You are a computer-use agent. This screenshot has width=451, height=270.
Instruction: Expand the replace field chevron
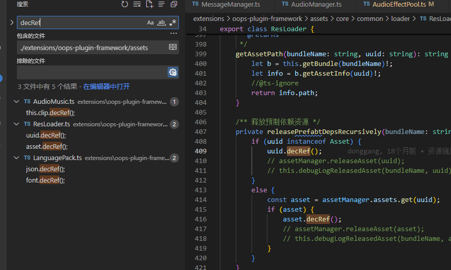[12, 22]
